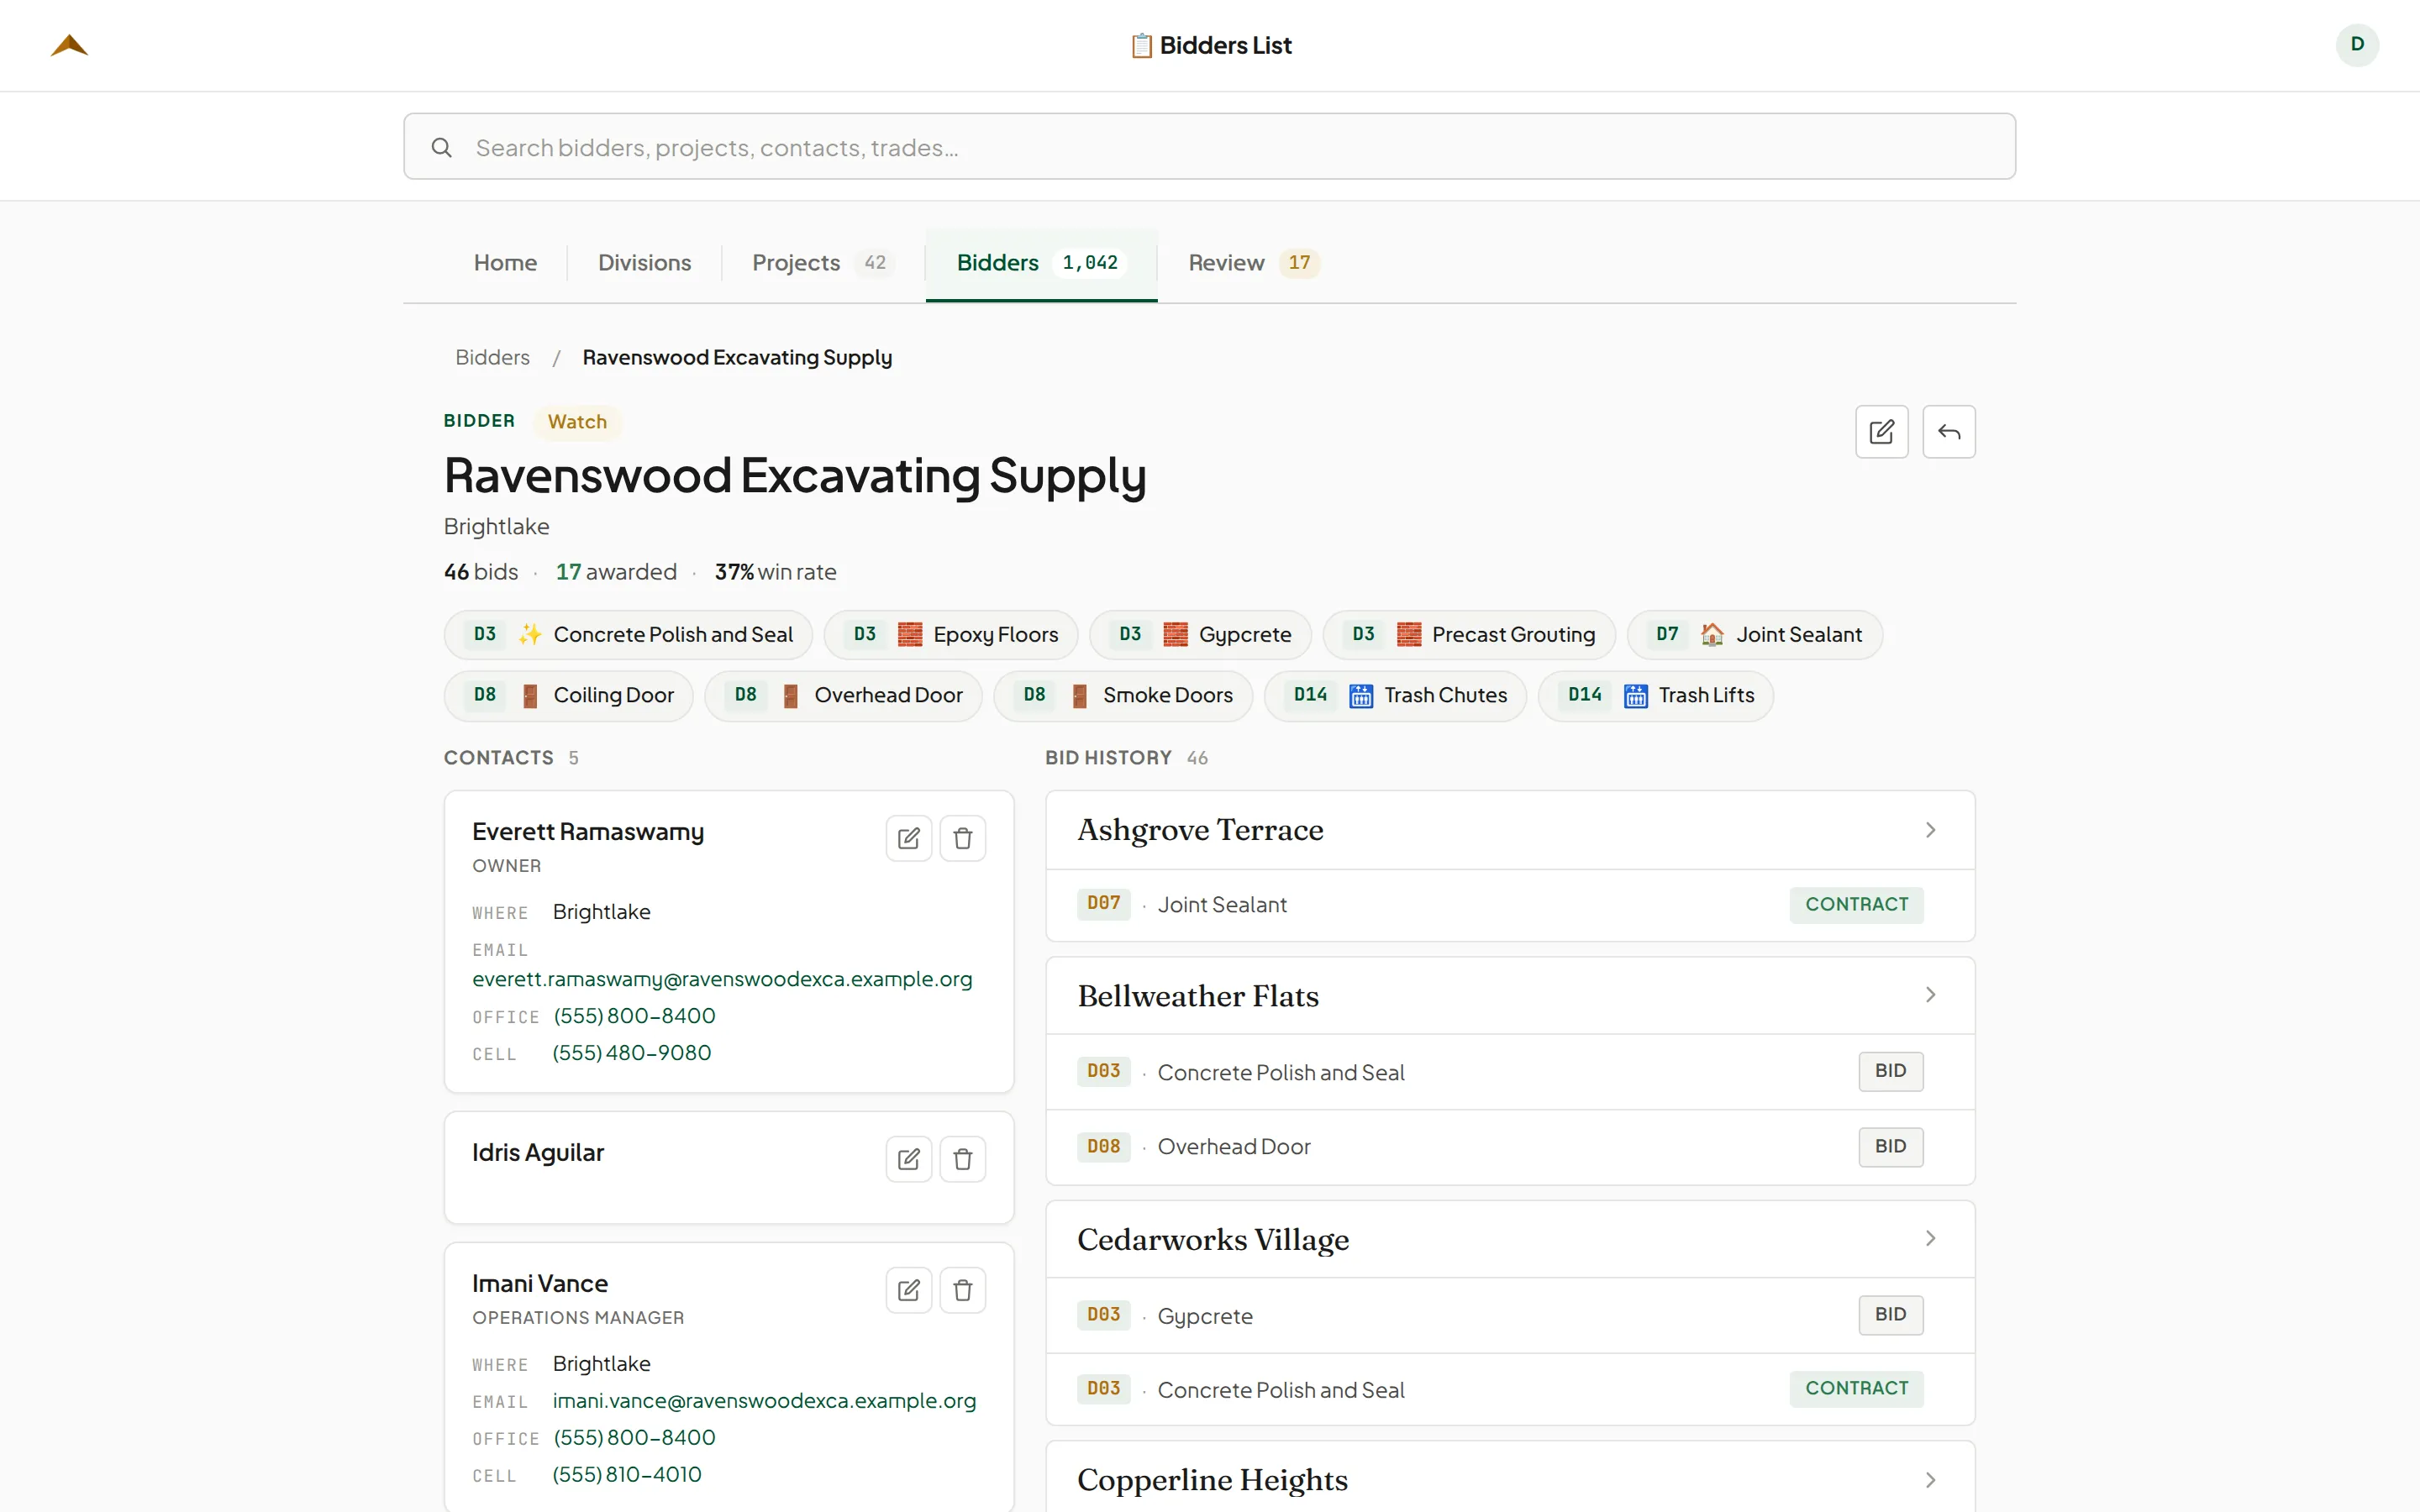Edit the Ravenswood Excavating Supply bidder

point(1881,432)
